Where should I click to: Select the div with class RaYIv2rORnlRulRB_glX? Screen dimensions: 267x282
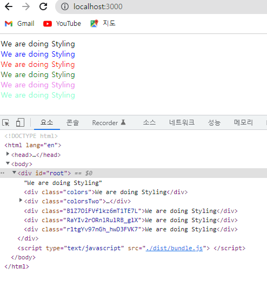pos(131,220)
